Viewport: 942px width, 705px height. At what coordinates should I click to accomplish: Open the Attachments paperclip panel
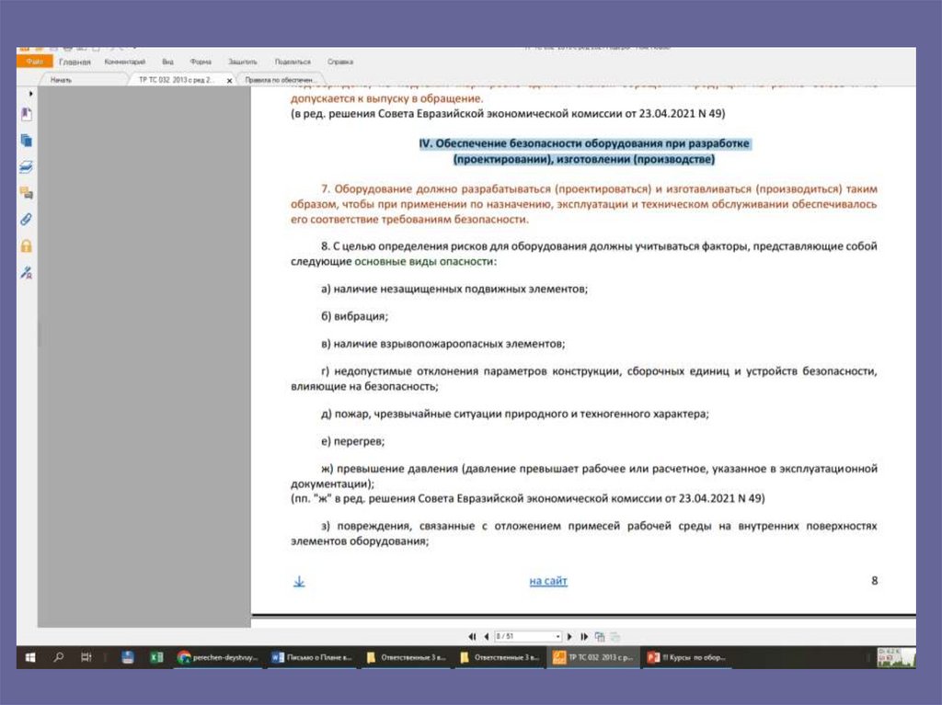click(27, 219)
